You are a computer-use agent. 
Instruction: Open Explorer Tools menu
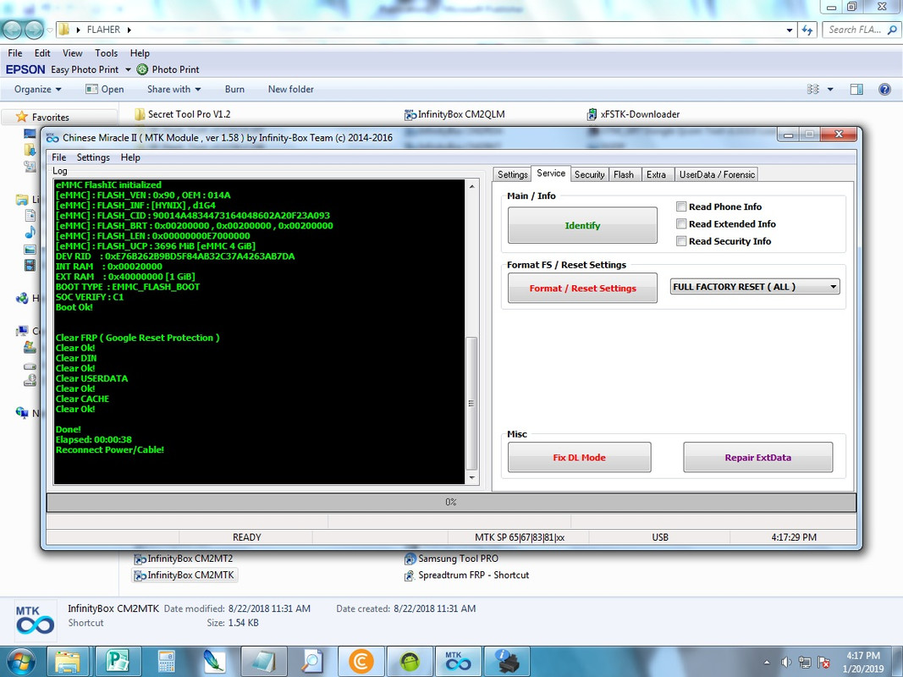click(106, 53)
